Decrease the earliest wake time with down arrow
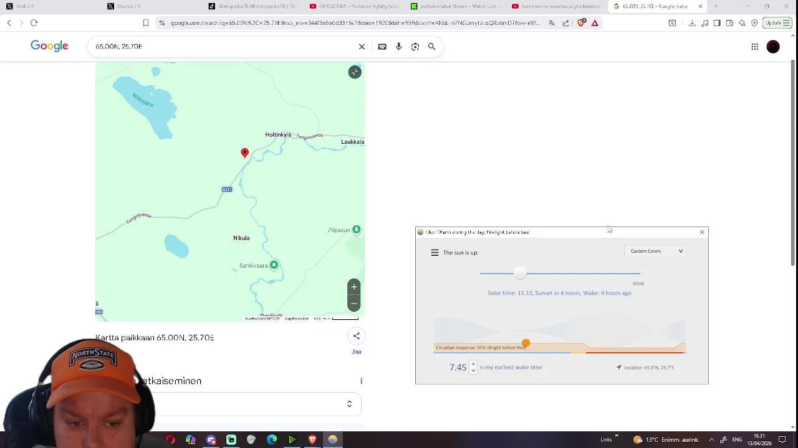Screen dimensions: 798x448 (x=473, y=370)
